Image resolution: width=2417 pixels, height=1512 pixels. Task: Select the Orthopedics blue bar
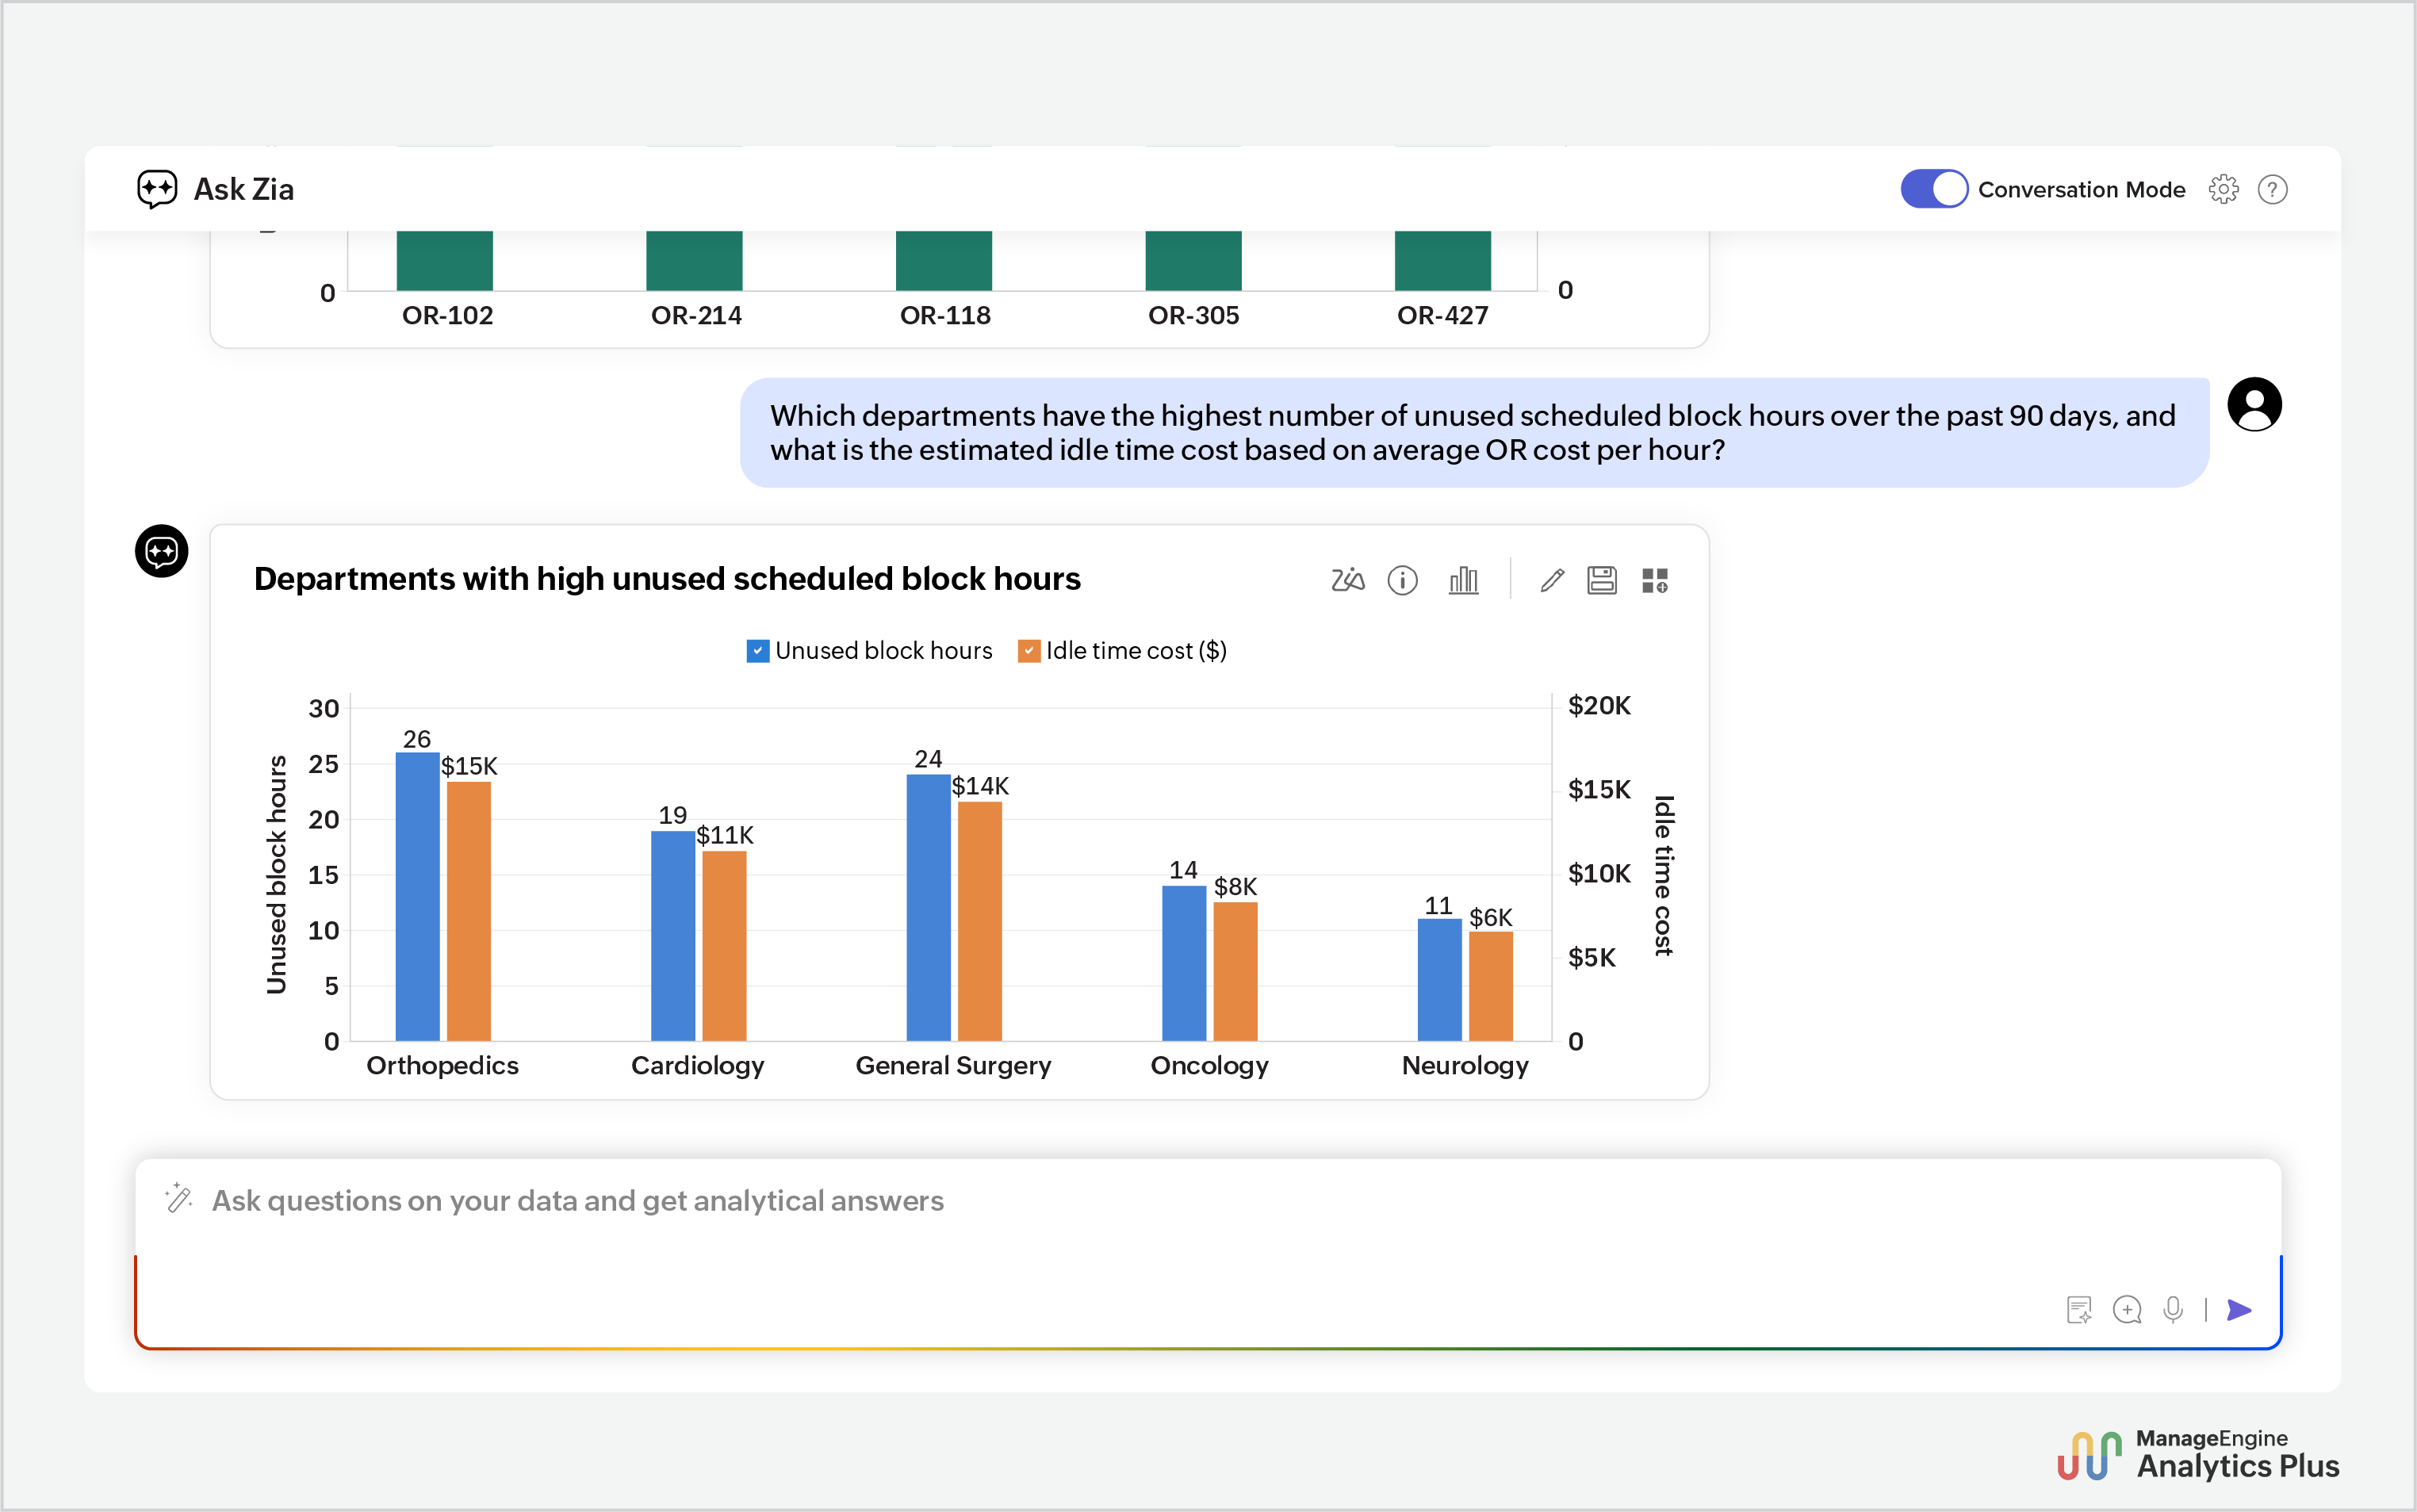click(x=417, y=896)
